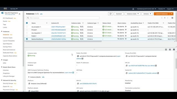Copy the Subnet ID value
The width and height of the screenshot is (177, 99).
coord(127,73)
